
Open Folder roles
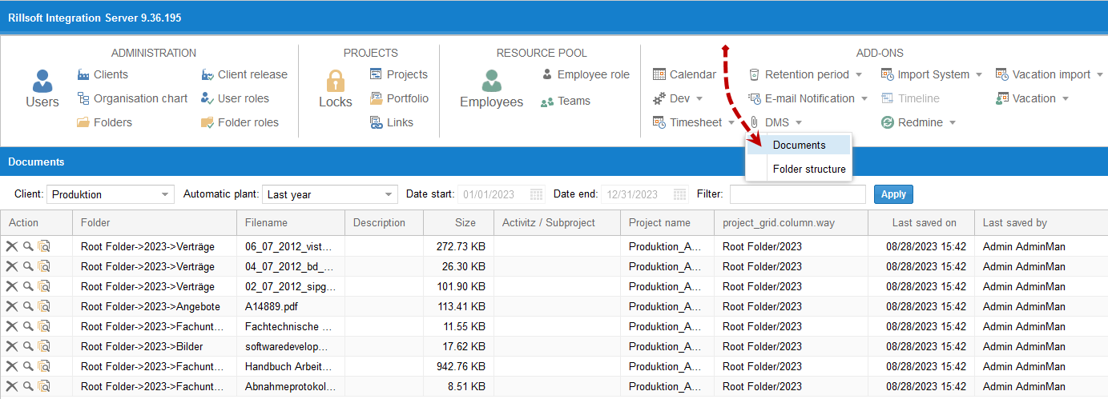pos(240,122)
